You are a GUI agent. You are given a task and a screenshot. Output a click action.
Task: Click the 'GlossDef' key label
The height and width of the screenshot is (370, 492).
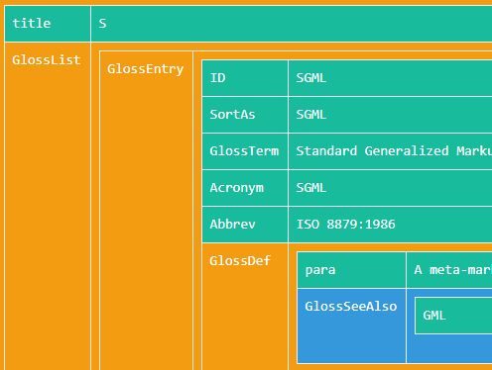(x=240, y=261)
